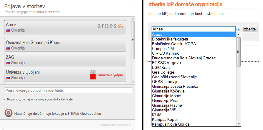Select Biotehniška fakulteta from dropdown

pos(194,39)
